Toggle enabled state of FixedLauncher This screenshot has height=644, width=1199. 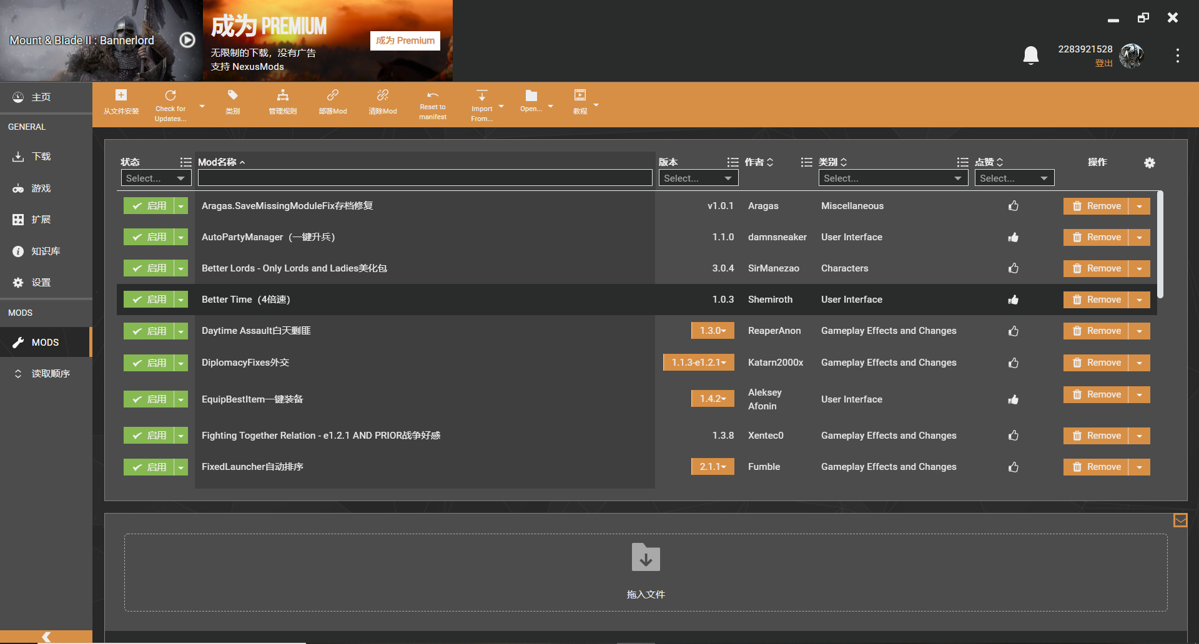(149, 467)
